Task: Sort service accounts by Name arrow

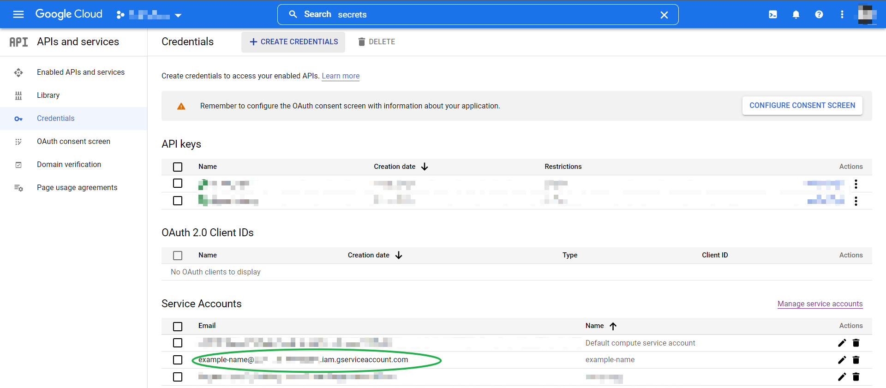Action: [x=613, y=326]
